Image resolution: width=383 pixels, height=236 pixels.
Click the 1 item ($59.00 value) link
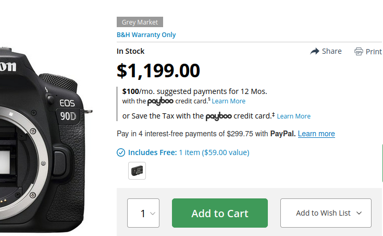coord(214,152)
